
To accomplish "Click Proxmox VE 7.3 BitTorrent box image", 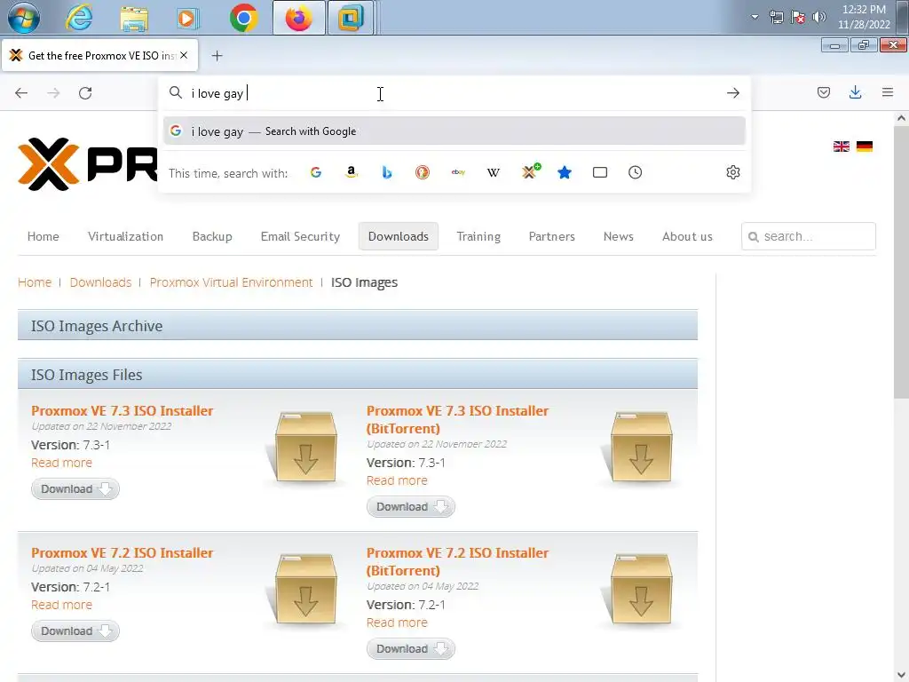I will point(640,447).
